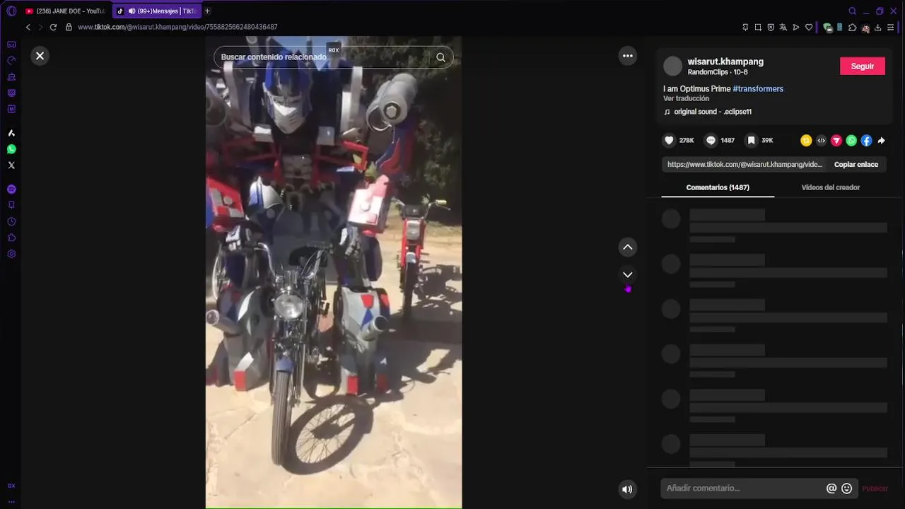Open Opera GX menu logo
The width and height of the screenshot is (905, 509).
tap(11, 11)
